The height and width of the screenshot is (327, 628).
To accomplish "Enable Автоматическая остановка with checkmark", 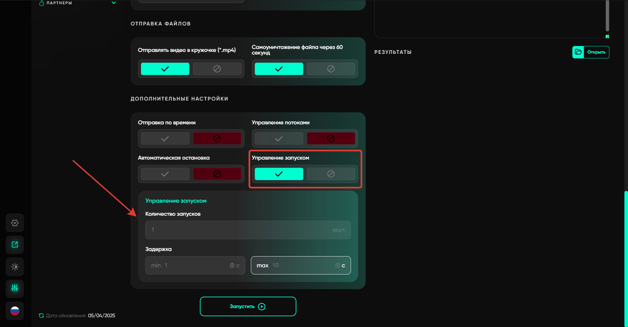I will [165, 174].
